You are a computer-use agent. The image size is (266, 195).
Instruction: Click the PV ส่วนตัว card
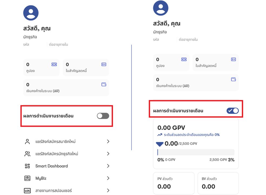[x=174, y=183]
